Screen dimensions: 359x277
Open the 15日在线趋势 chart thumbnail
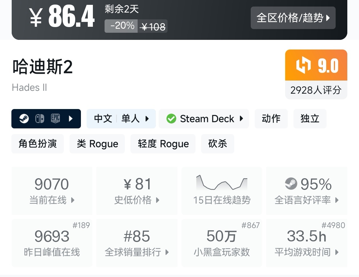coord(222,183)
